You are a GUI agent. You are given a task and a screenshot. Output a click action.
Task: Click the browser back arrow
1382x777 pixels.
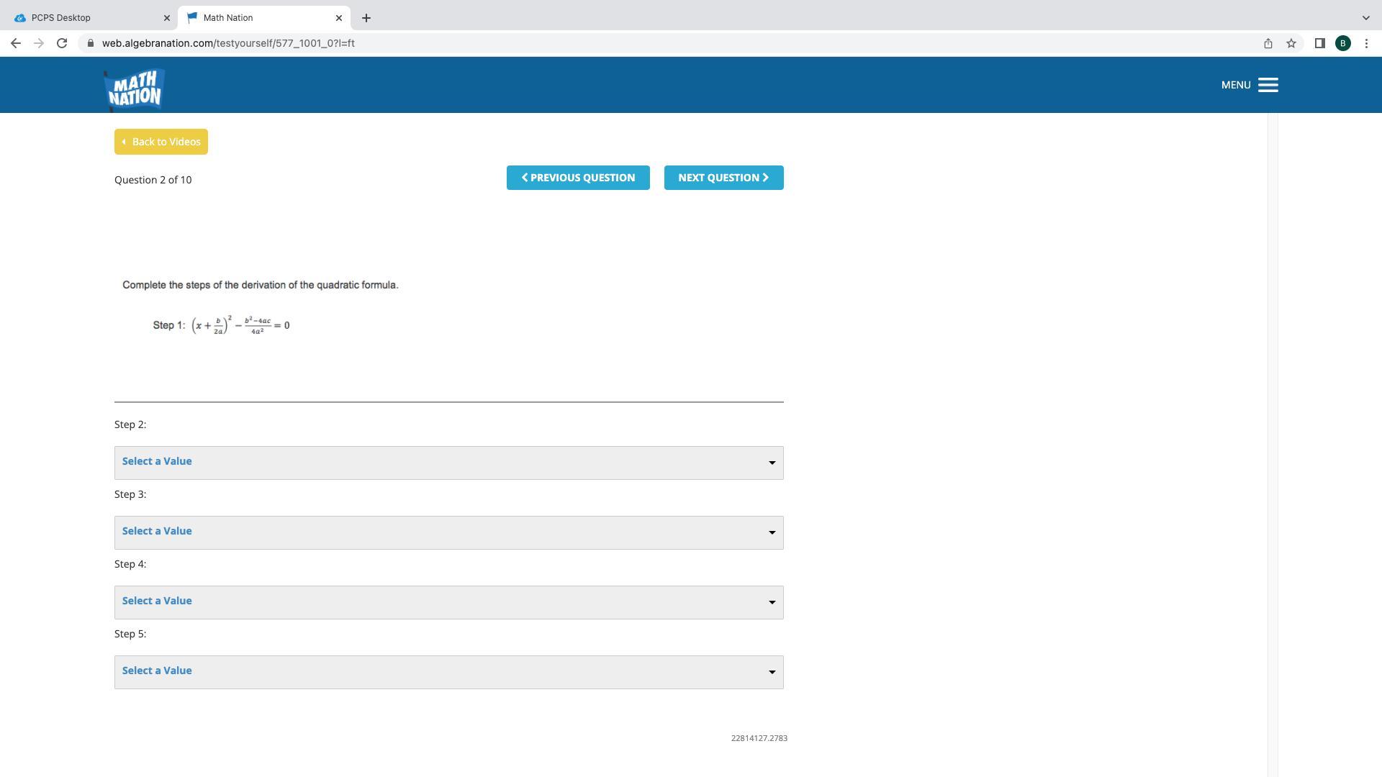click(15, 43)
